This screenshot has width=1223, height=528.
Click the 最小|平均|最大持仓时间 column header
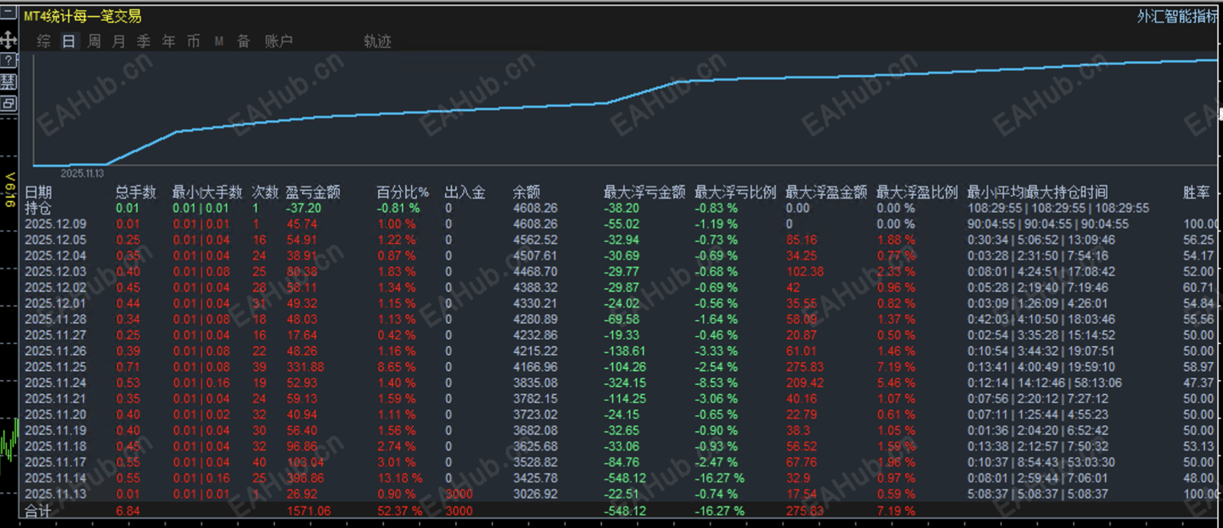tap(1037, 192)
